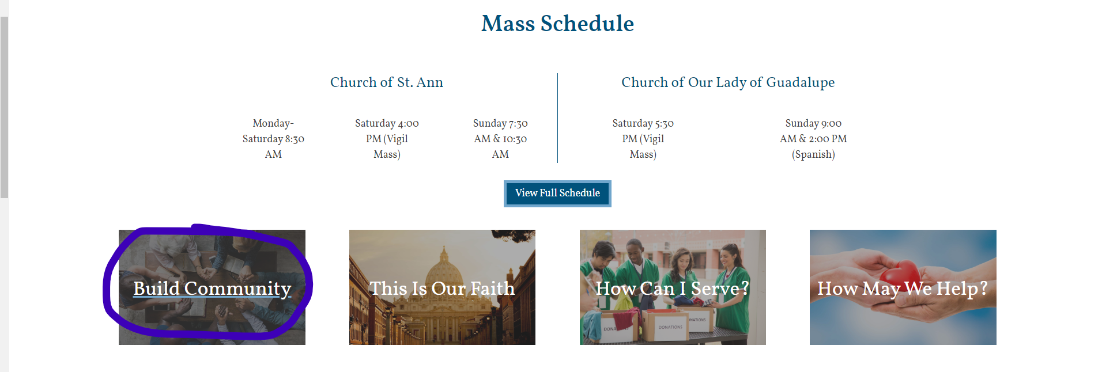Click the vertical divider between the two churches
Viewport: 1102px width, 372px height.
pyautogui.click(x=557, y=118)
